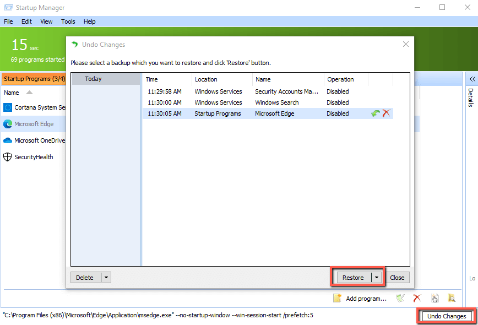
Task: Click Windows Search name cell
Action: click(x=277, y=102)
